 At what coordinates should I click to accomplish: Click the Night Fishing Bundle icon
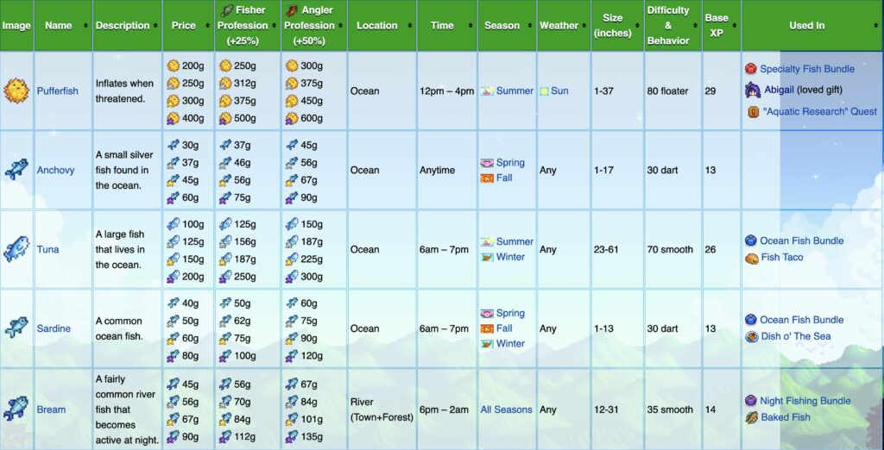pos(751,401)
